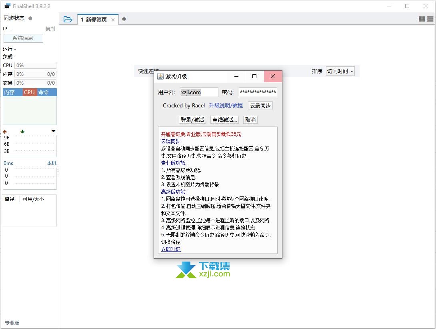Click the 1. 所有高级版功能. line

point(181,170)
